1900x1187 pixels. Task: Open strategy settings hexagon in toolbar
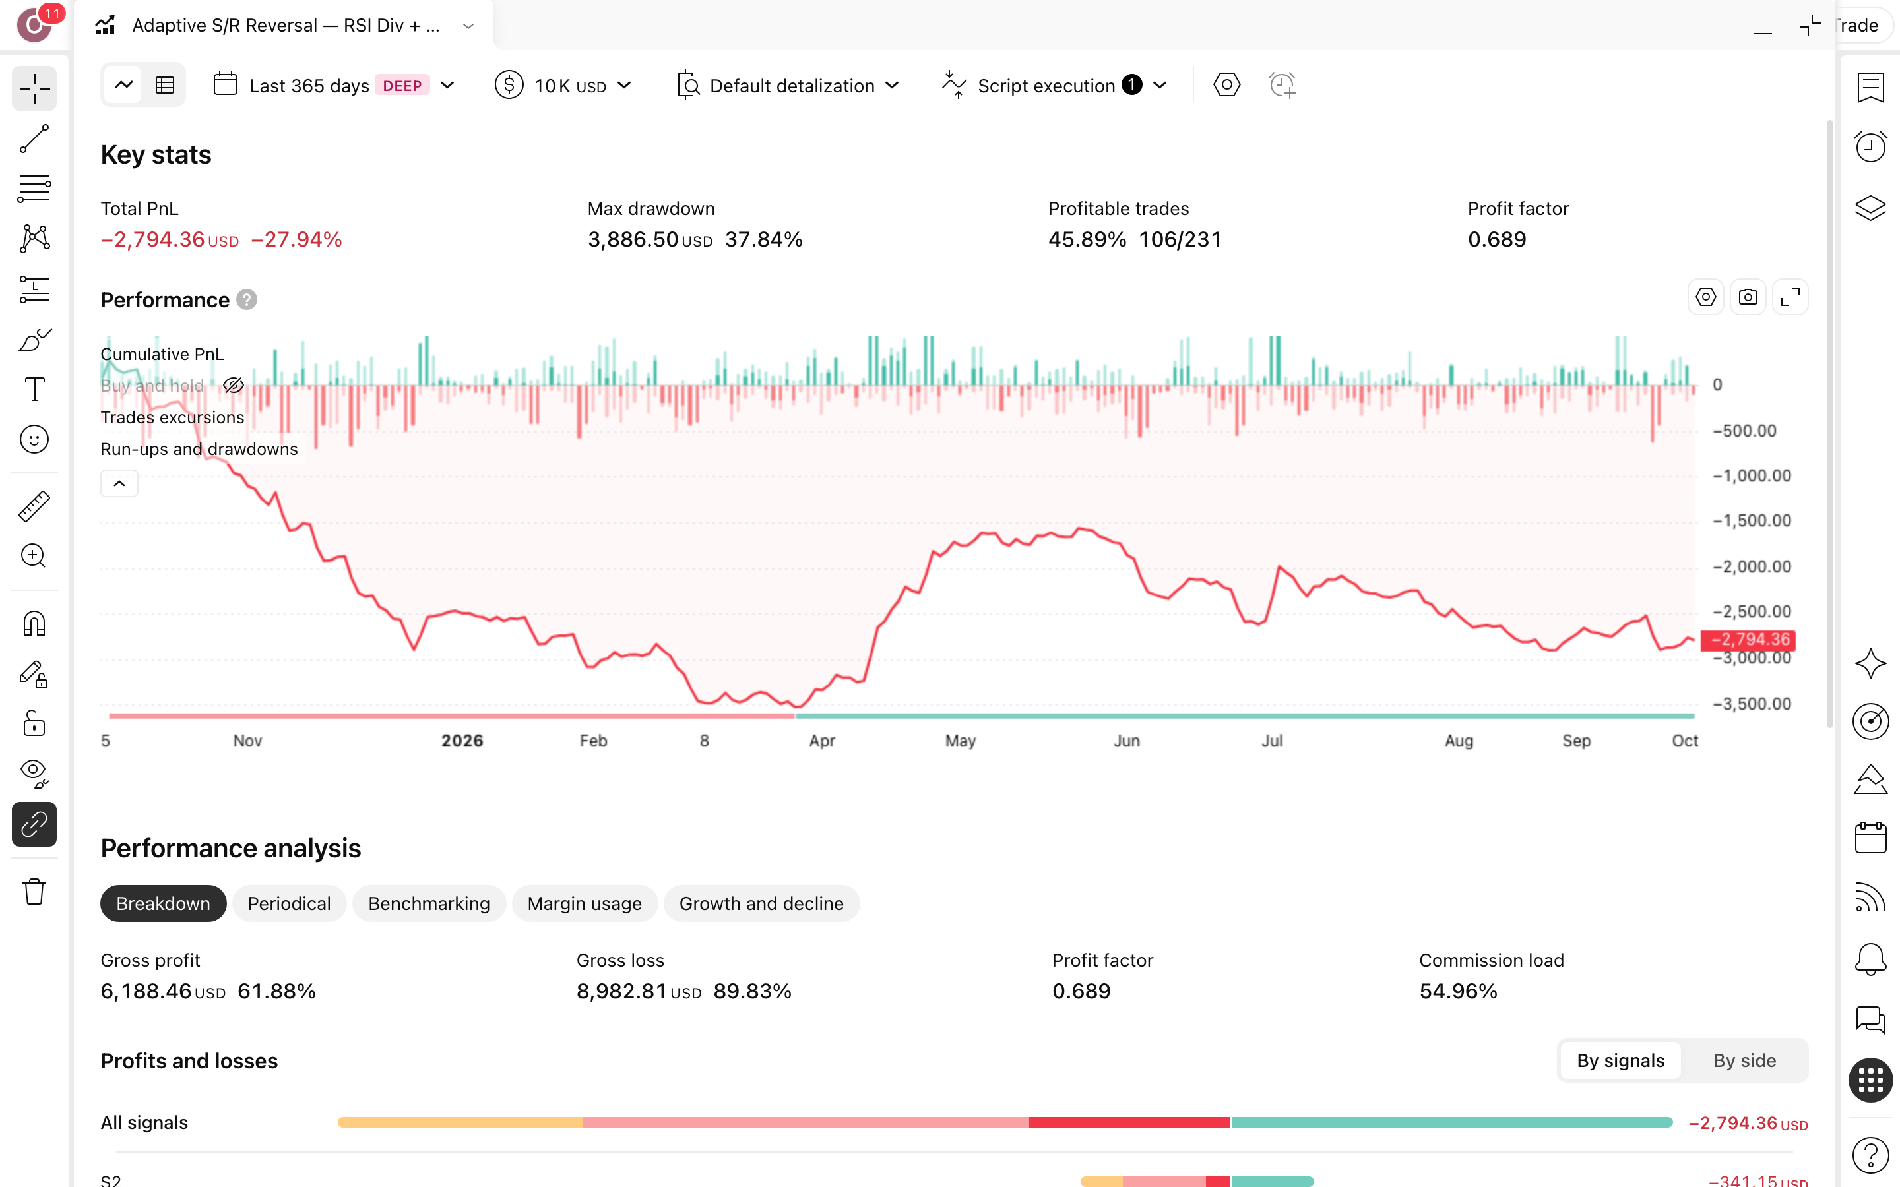(1226, 85)
